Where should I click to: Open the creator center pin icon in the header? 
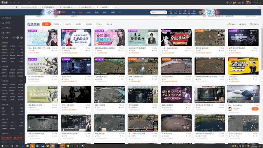(x=194, y=12)
